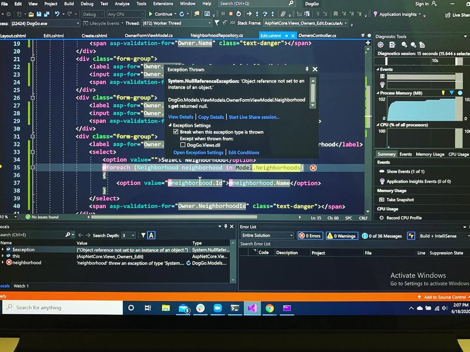The width and height of the screenshot is (470, 352).
Task: Open Diagnostic Tools settings gear icon
Action: (x=381, y=45)
